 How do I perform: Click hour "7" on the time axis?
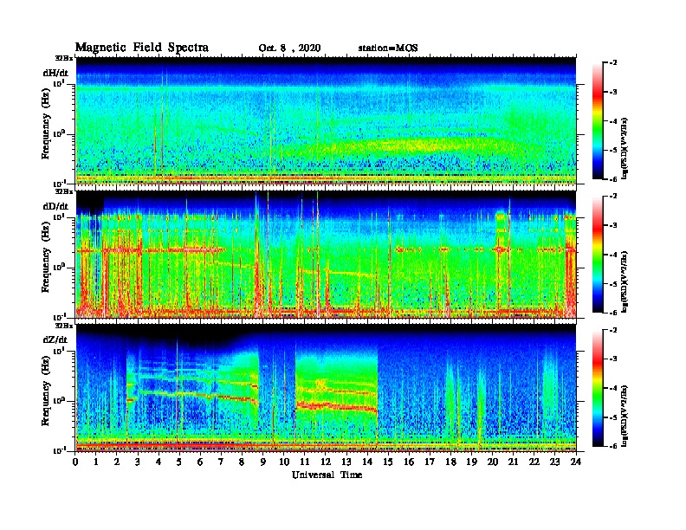[x=222, y=462]
